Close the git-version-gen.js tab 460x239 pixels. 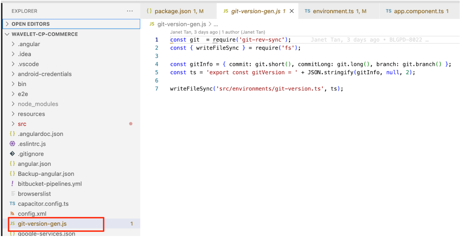pyautogui.click(x=292, y=11)
